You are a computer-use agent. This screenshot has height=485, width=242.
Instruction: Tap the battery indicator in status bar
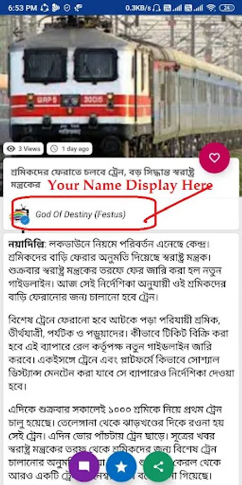[226, 8]
